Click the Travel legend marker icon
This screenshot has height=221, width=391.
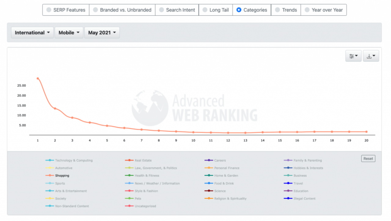tap(288, 183)
